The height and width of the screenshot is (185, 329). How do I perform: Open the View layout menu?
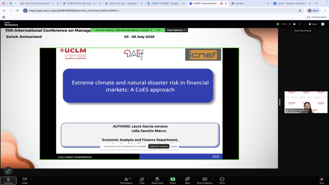coord(313,24)
